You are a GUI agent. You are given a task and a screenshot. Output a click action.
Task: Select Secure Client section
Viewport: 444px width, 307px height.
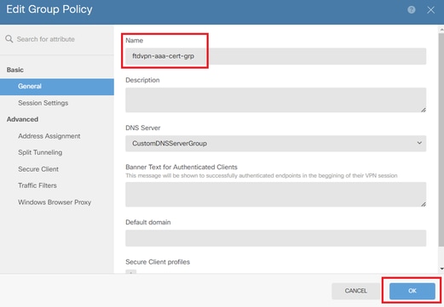coord(38,169)
